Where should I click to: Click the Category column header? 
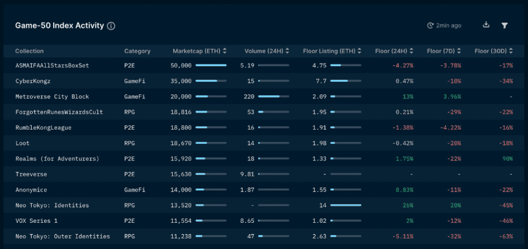pyautogui.click(x=137, y=51)
